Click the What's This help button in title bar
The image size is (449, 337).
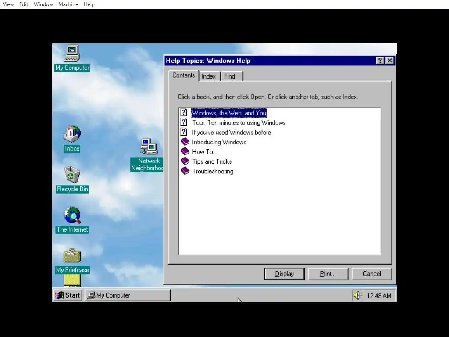pyautogui.click(x=380, y=61)
